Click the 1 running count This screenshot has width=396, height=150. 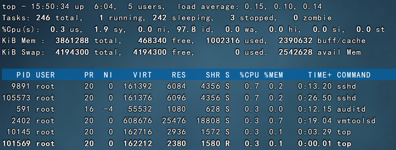101,18
